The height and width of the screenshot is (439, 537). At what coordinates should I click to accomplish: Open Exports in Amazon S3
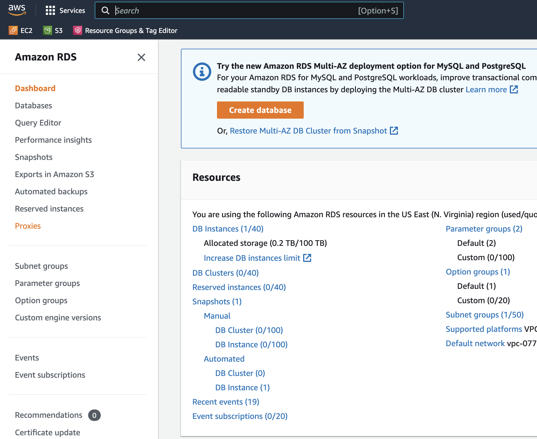[54, 174]
